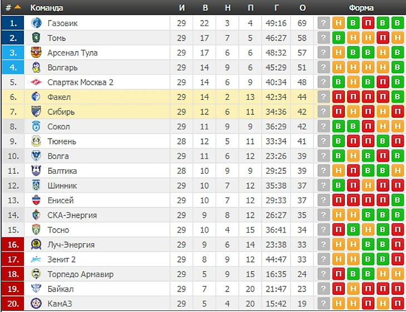Sort standings by the О points column

pyautogui.click(x=302, y=8)
